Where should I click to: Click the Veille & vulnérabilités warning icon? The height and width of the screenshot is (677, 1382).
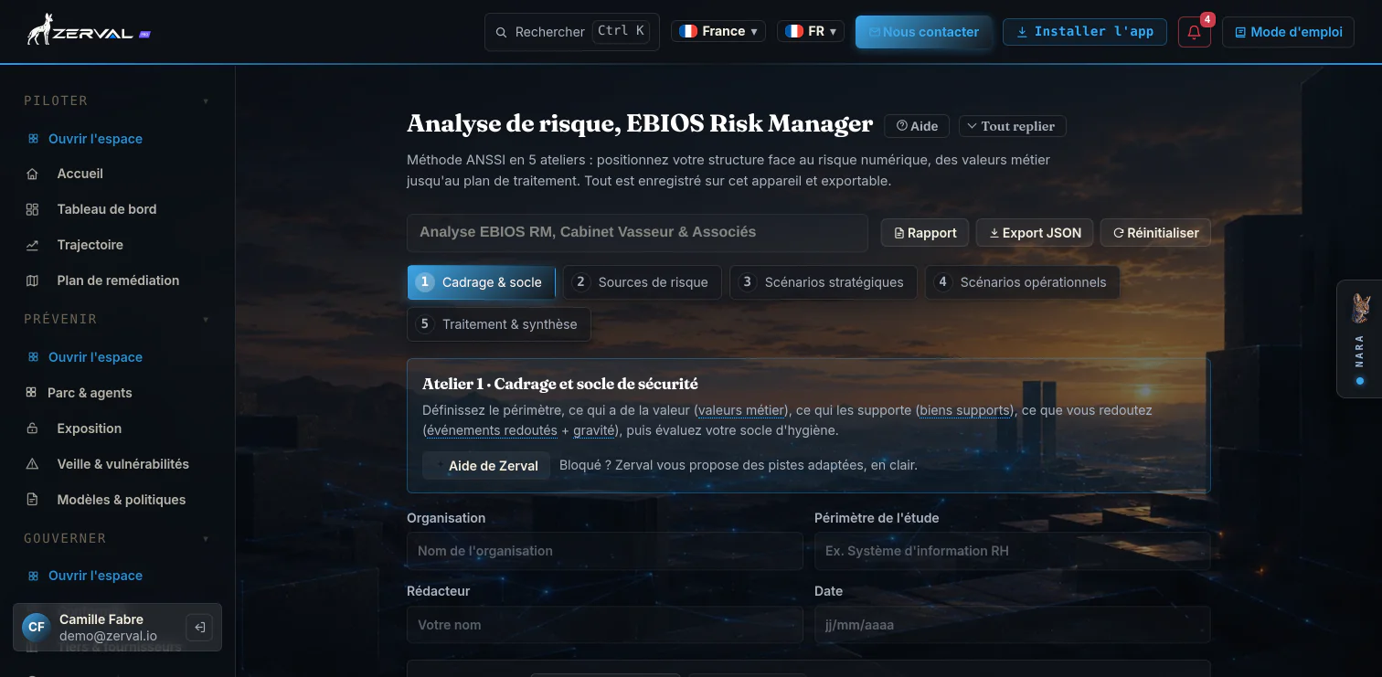(33, 464)
